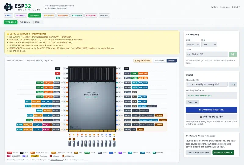This screenshot has height=165, width=244.
Task: Click the warning icon next to USB_D- badge
Action: click(51, 125)
